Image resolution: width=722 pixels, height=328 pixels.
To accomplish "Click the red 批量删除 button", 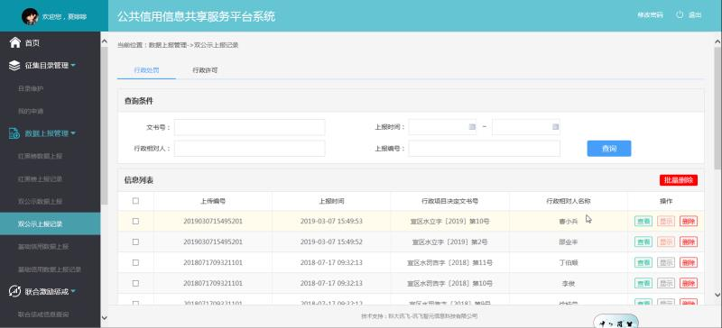I will tap(679, 180).
